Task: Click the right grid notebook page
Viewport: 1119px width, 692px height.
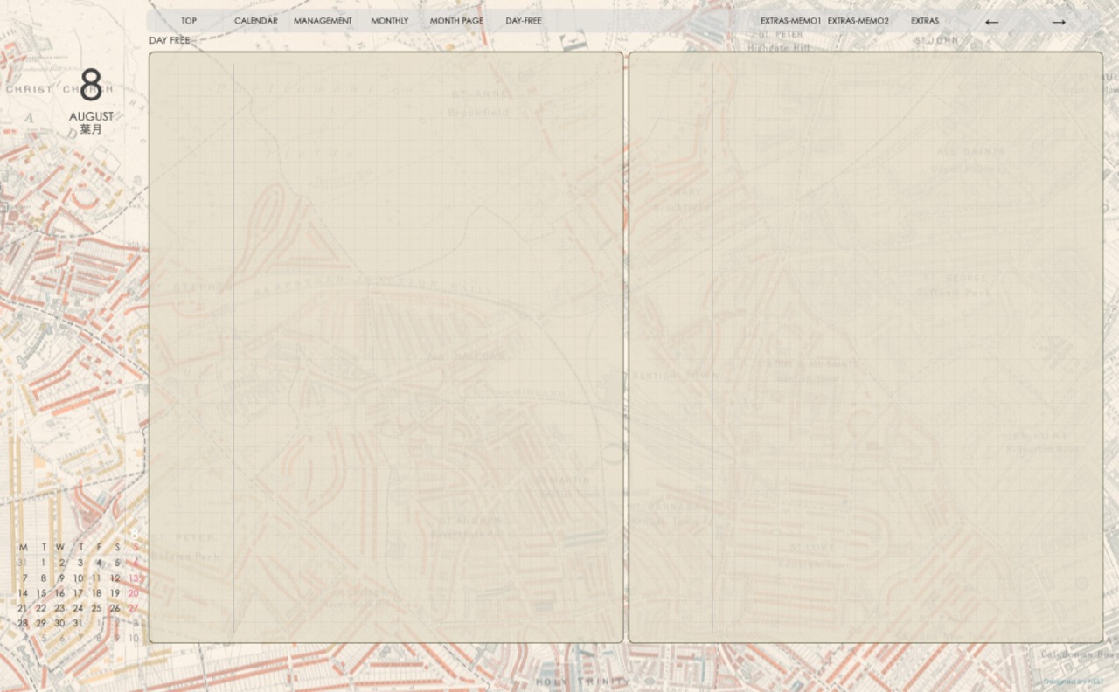Action: (x=865, y=347)
